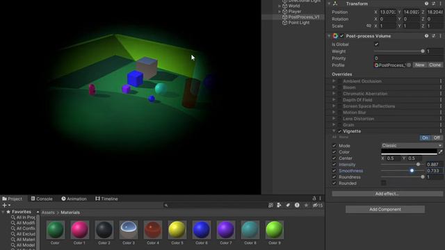This screenshot has width=445, height=250.
Task: Switch to the Project tab
Action: click(x=12, y=199)
